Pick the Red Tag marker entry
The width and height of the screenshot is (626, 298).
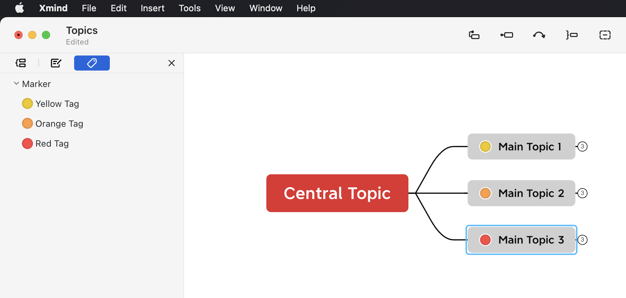(45, 143)
